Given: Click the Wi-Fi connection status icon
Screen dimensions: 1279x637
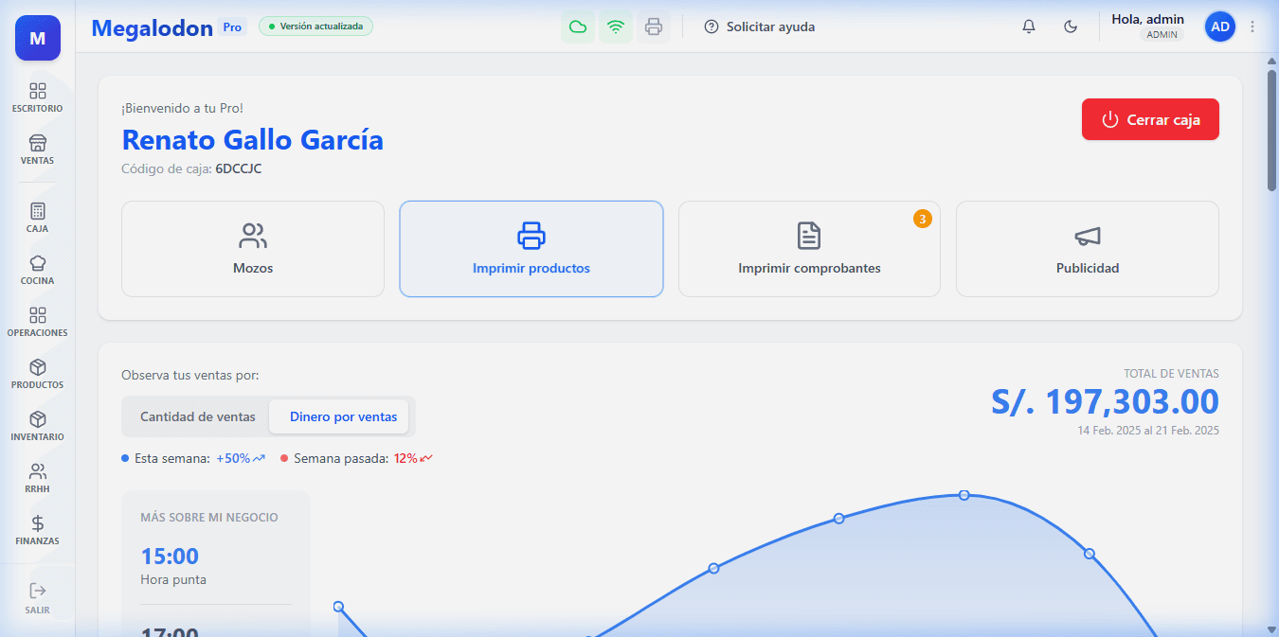Looking at the screenshot, I should pyautogui.click(x=616, y=27).
